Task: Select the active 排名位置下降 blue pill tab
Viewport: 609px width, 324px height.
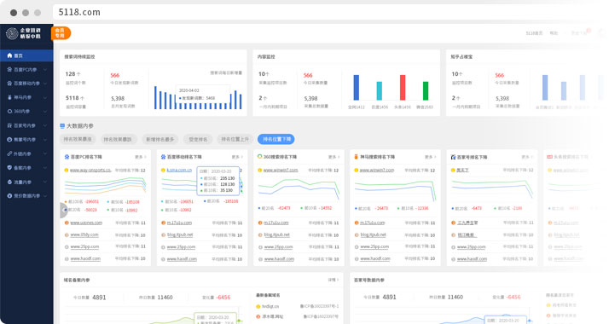Action: 275,139
